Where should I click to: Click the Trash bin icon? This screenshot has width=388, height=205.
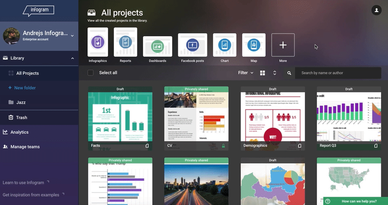click(11, 117)
